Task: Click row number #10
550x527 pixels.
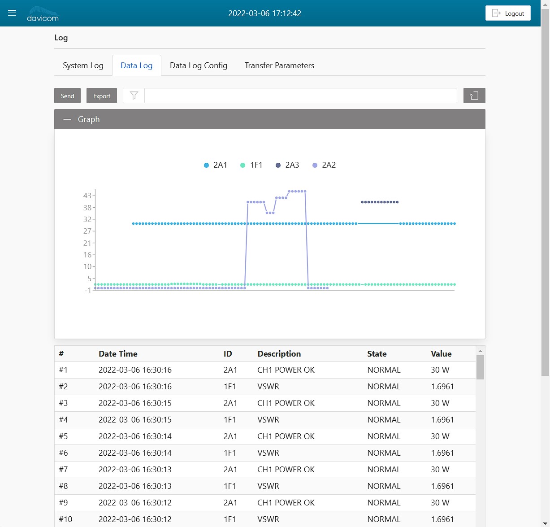Action: tap(65, 519)
